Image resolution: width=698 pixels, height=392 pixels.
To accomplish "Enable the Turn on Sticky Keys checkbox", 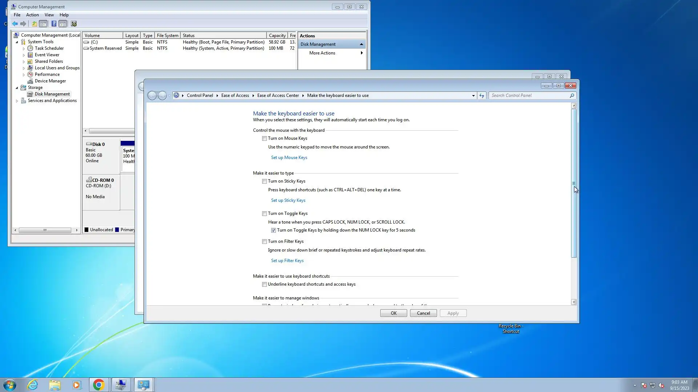I will tap(265, 181).
